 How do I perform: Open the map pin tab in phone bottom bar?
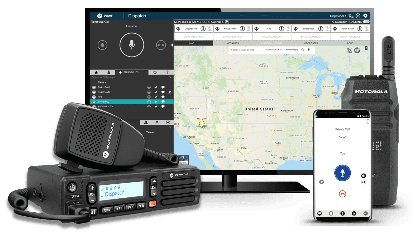[x=342, y=213]
